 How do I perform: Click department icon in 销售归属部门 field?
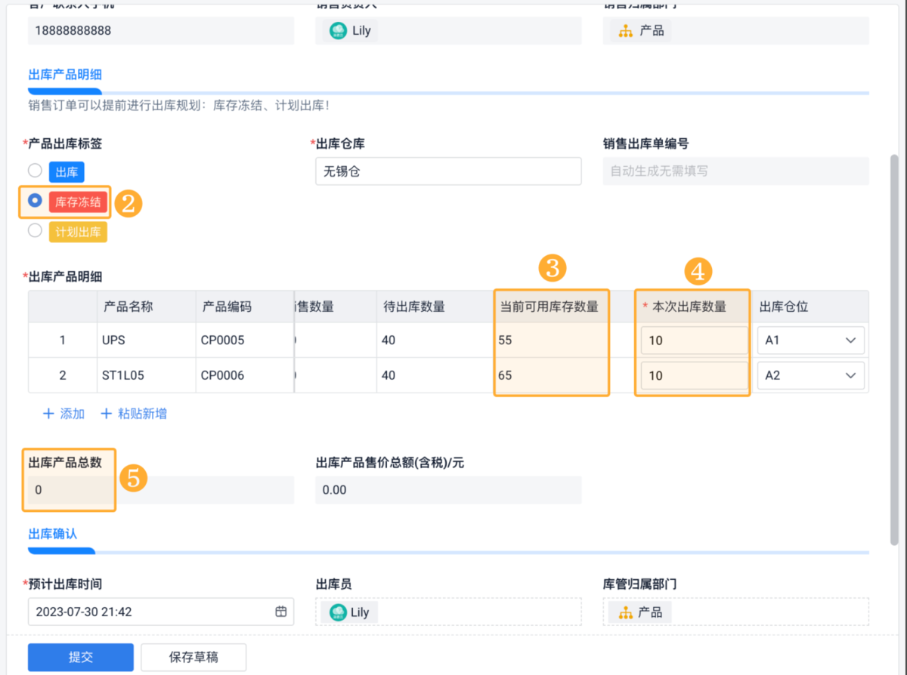(x=626, y=31)
